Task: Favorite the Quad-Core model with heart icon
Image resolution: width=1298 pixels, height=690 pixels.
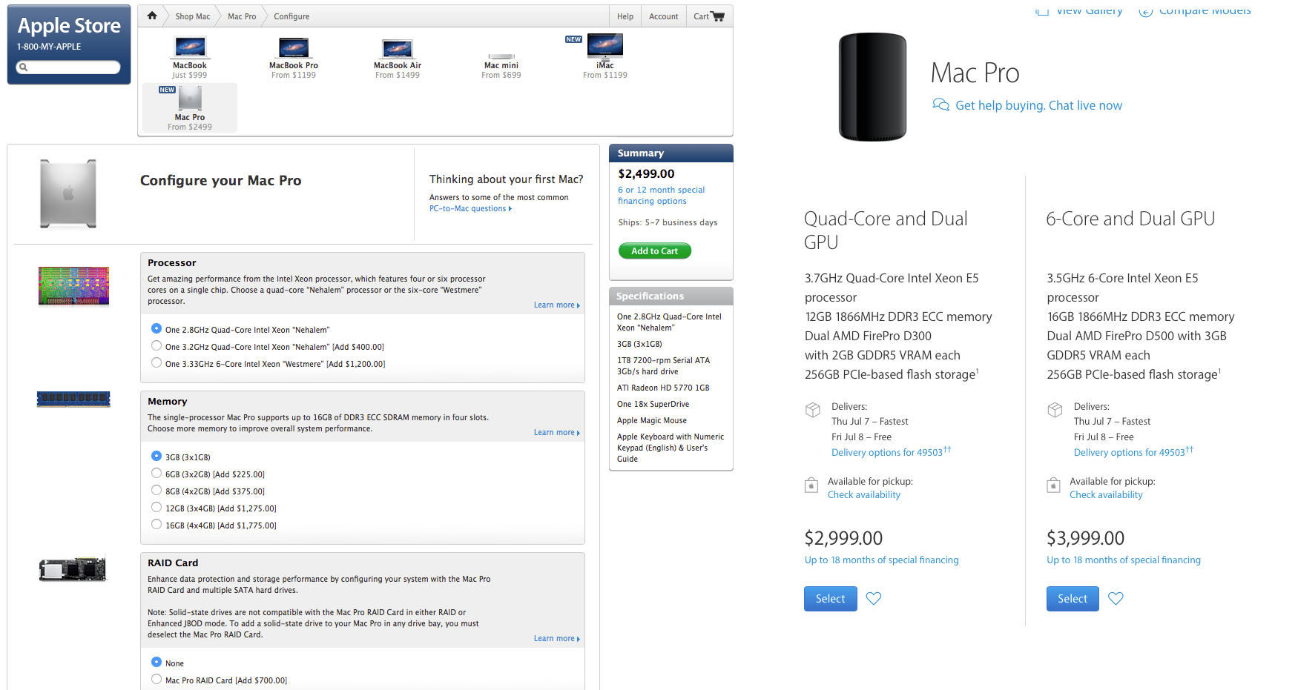Action: coord(874,598)
